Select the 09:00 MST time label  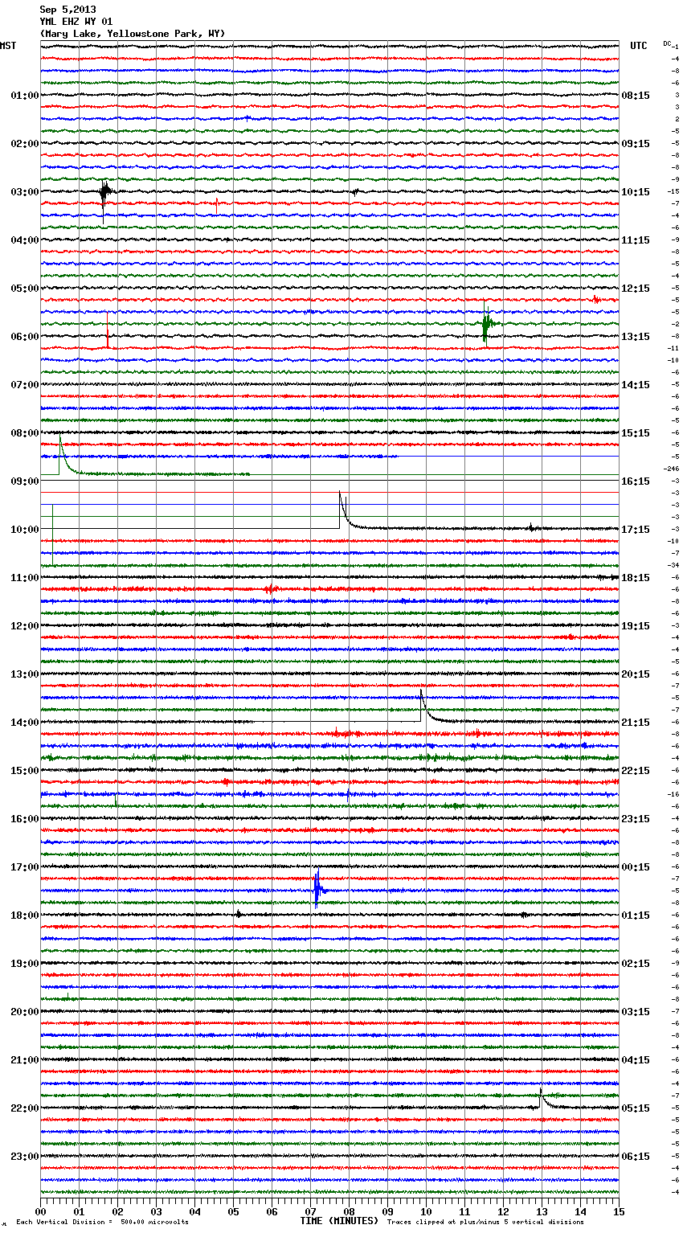[x=25, y=481]
